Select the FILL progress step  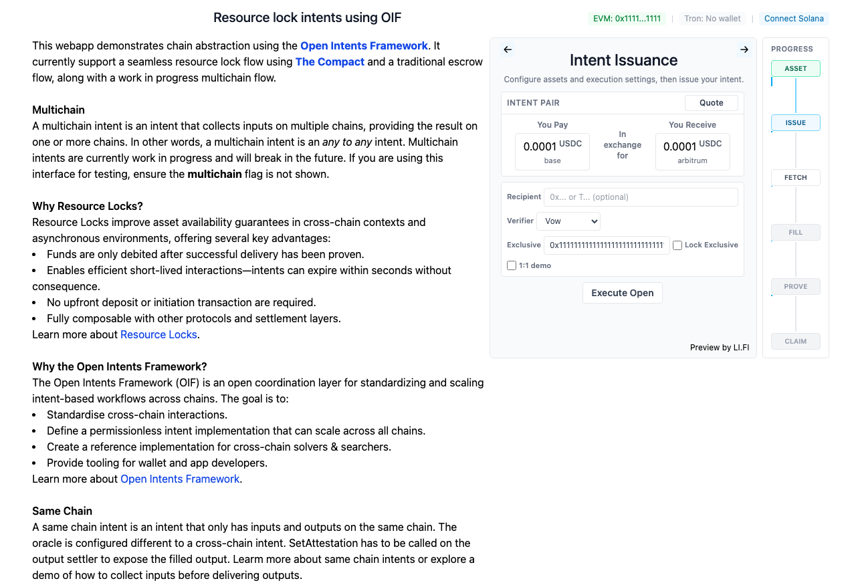pos(796,232)
